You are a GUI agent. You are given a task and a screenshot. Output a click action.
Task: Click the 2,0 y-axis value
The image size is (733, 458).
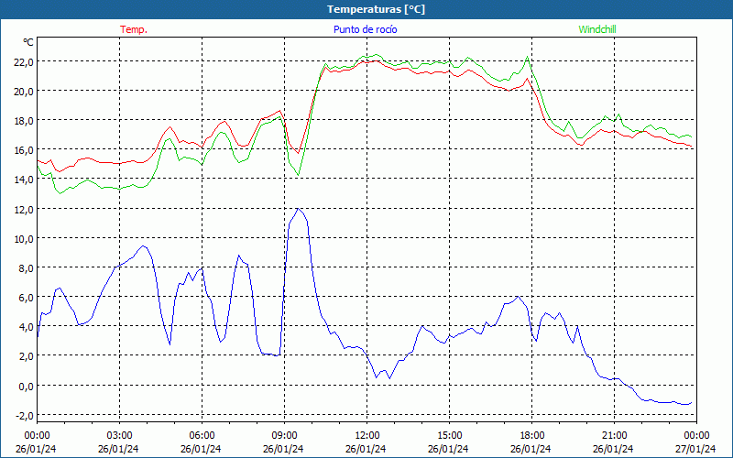[26, 356]
